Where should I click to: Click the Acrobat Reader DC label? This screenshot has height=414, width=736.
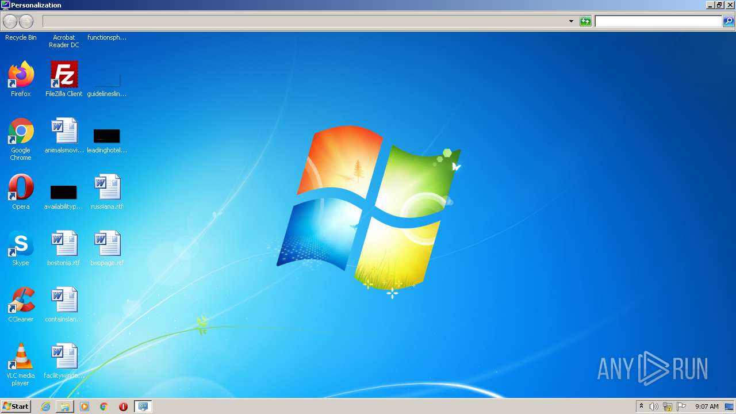click(x=64, y=41)
